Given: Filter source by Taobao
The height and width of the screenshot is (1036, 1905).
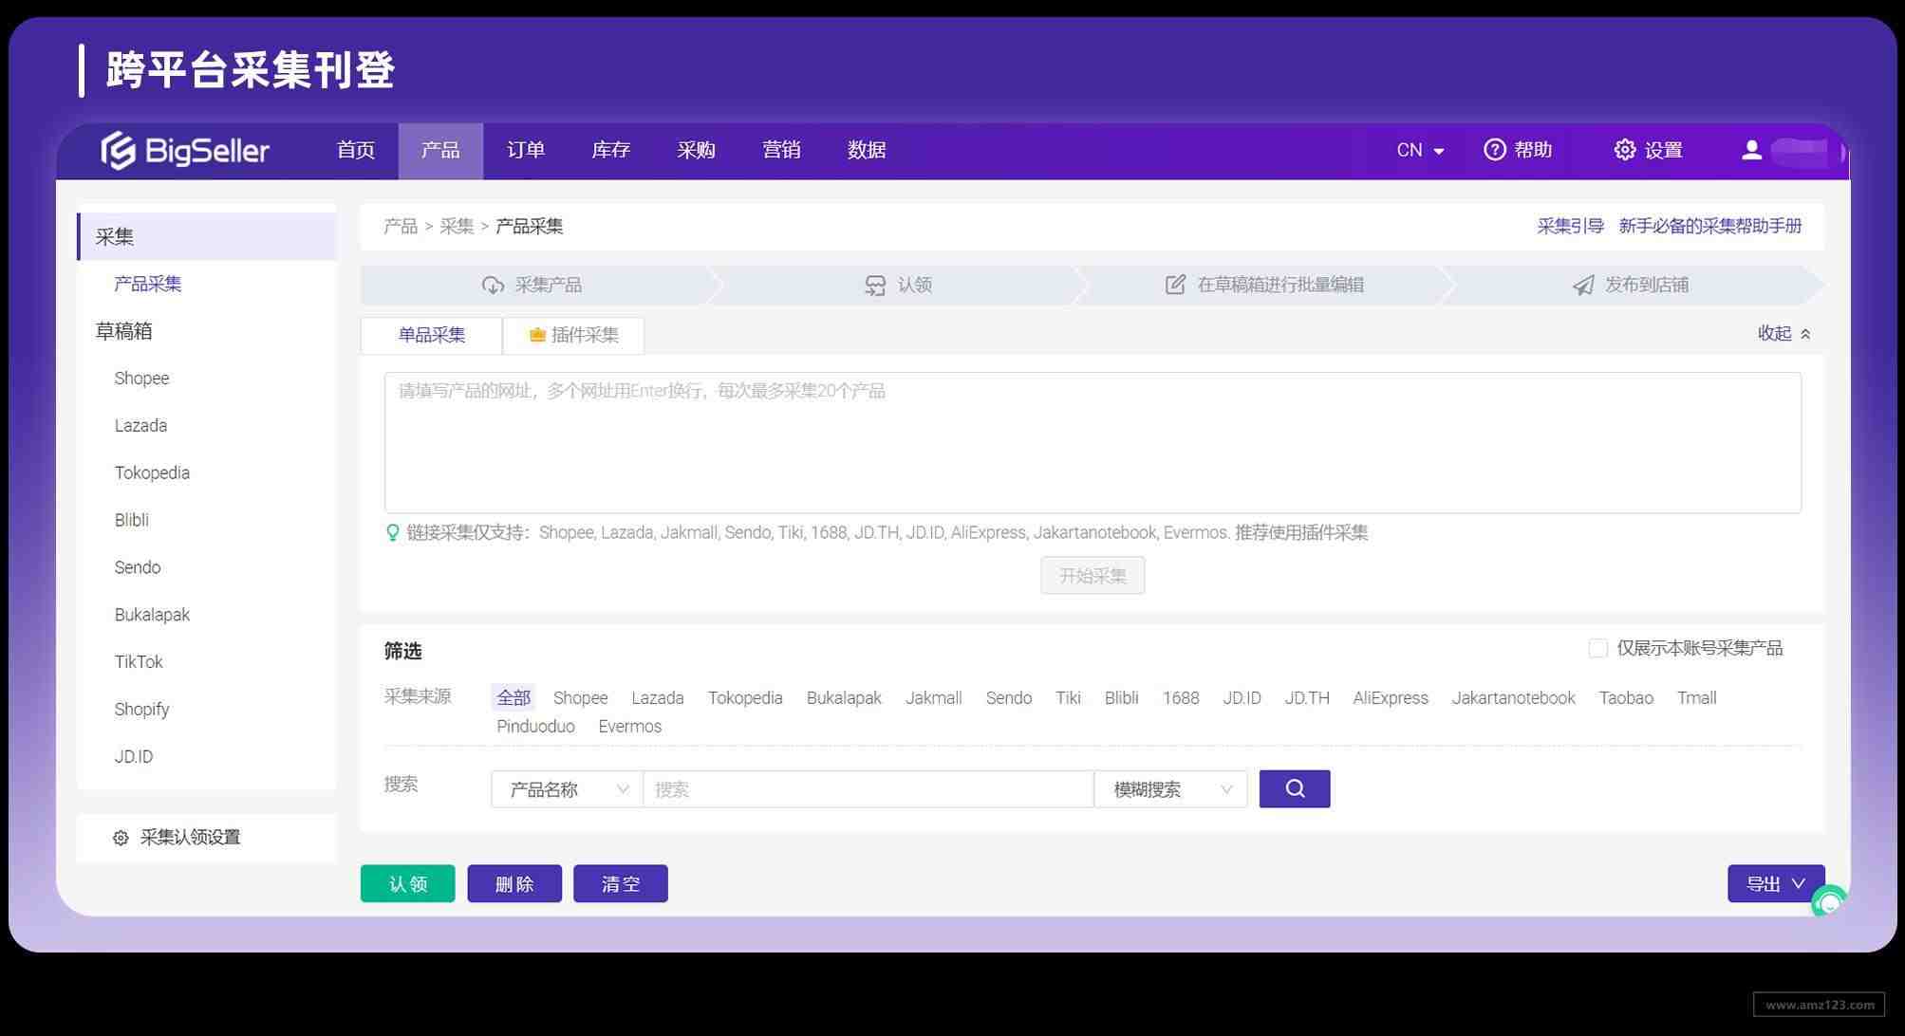Looking at the screenshot, I should (x=1625, y=698).
